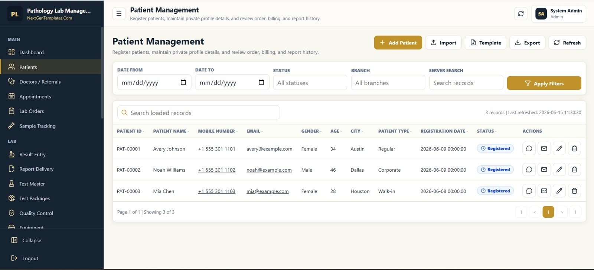Click next page arrow in pagination
594x270 pixels.
coord(562,212)
